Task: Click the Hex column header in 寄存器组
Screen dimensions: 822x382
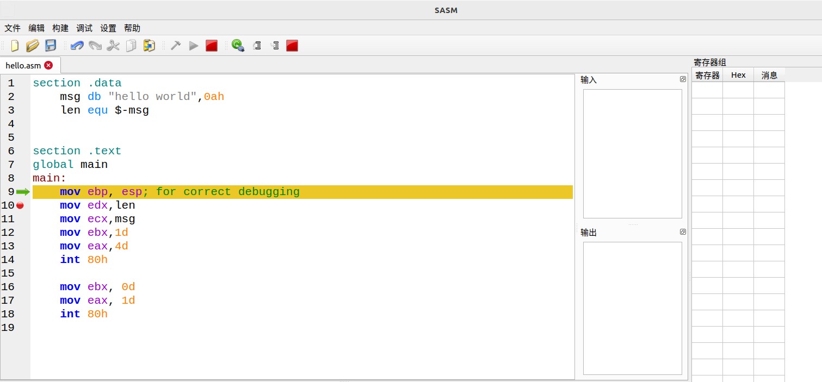Action: click(738, 75)
